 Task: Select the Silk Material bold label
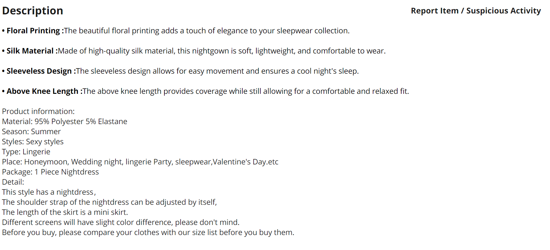32,51
